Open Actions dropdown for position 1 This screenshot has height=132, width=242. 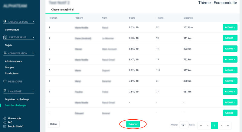tap(230, 27)
